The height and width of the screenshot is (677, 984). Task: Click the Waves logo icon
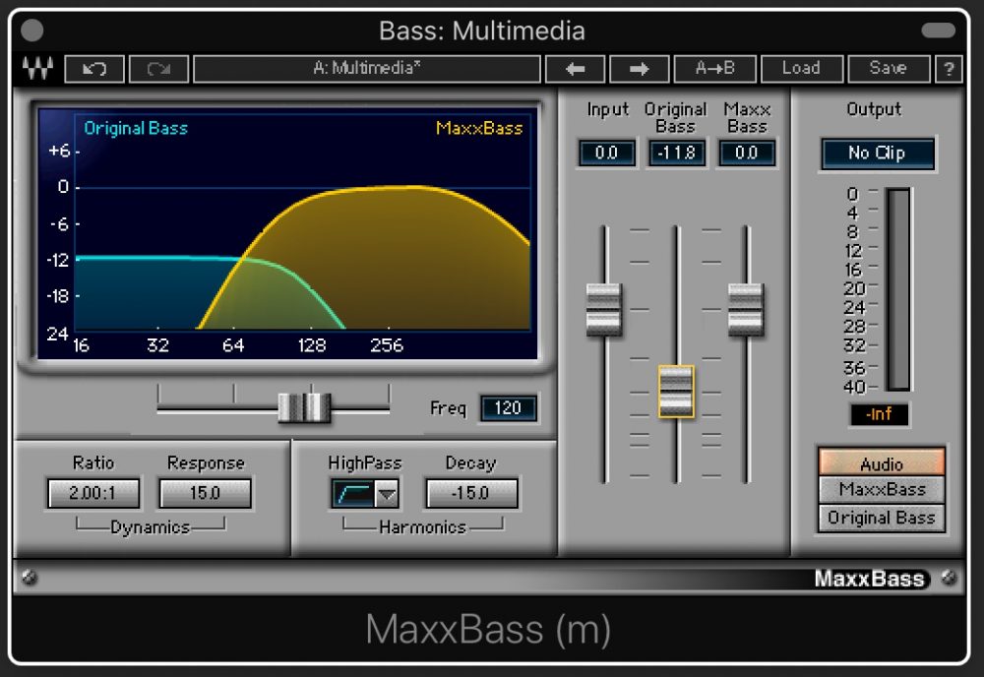[38, 70]
